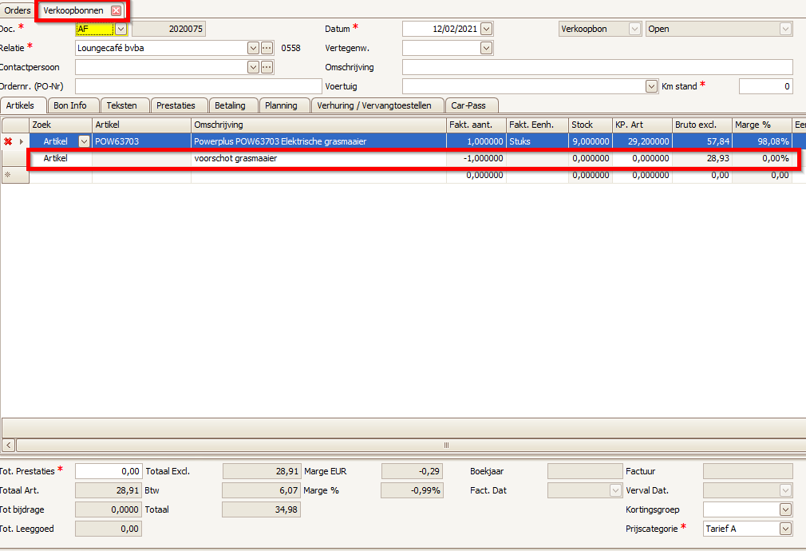Click the Tot. Prestaties input field
Image resolution: width=806 pixels, height=551 pixels.
(109, 471)
